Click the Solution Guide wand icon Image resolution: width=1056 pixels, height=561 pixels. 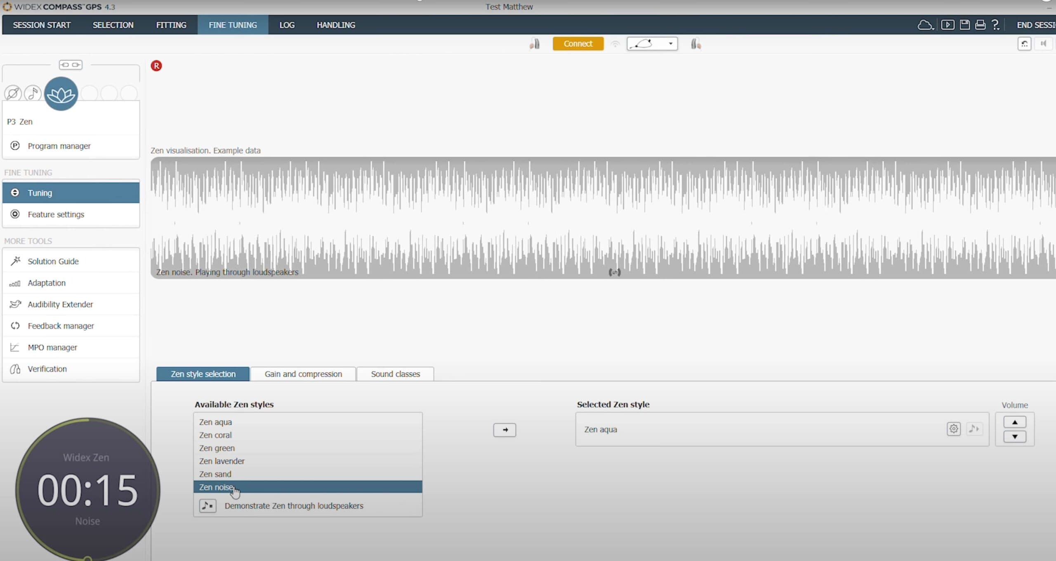15,261
